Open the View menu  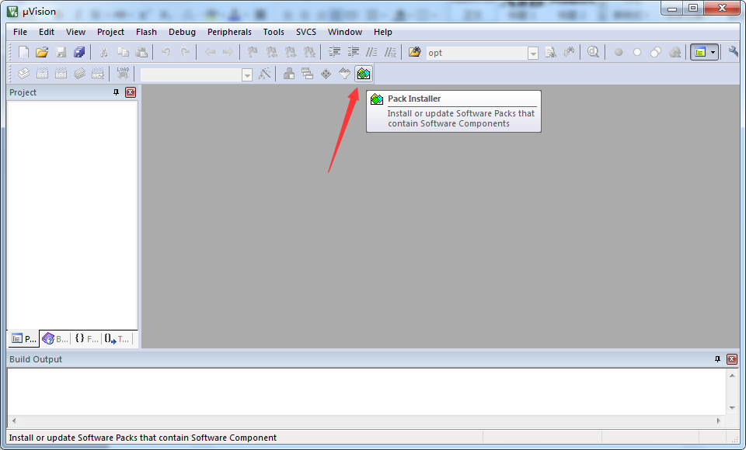click(75, 32)
